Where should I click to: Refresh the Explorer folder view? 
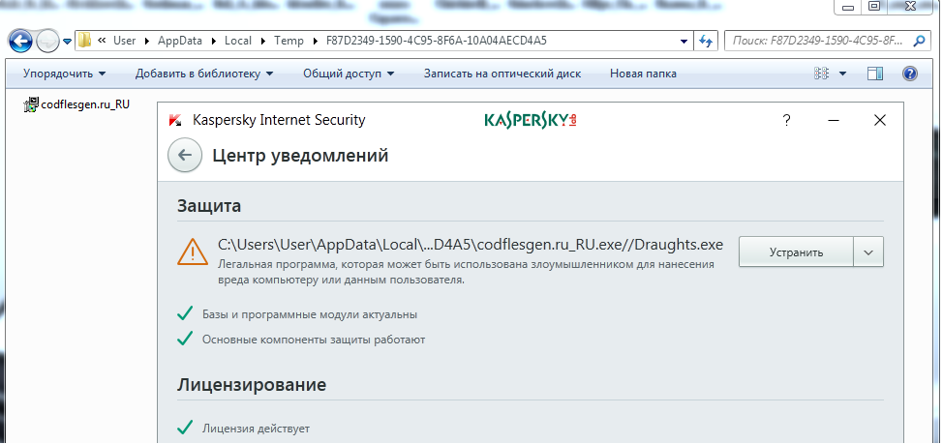[706, 41]
